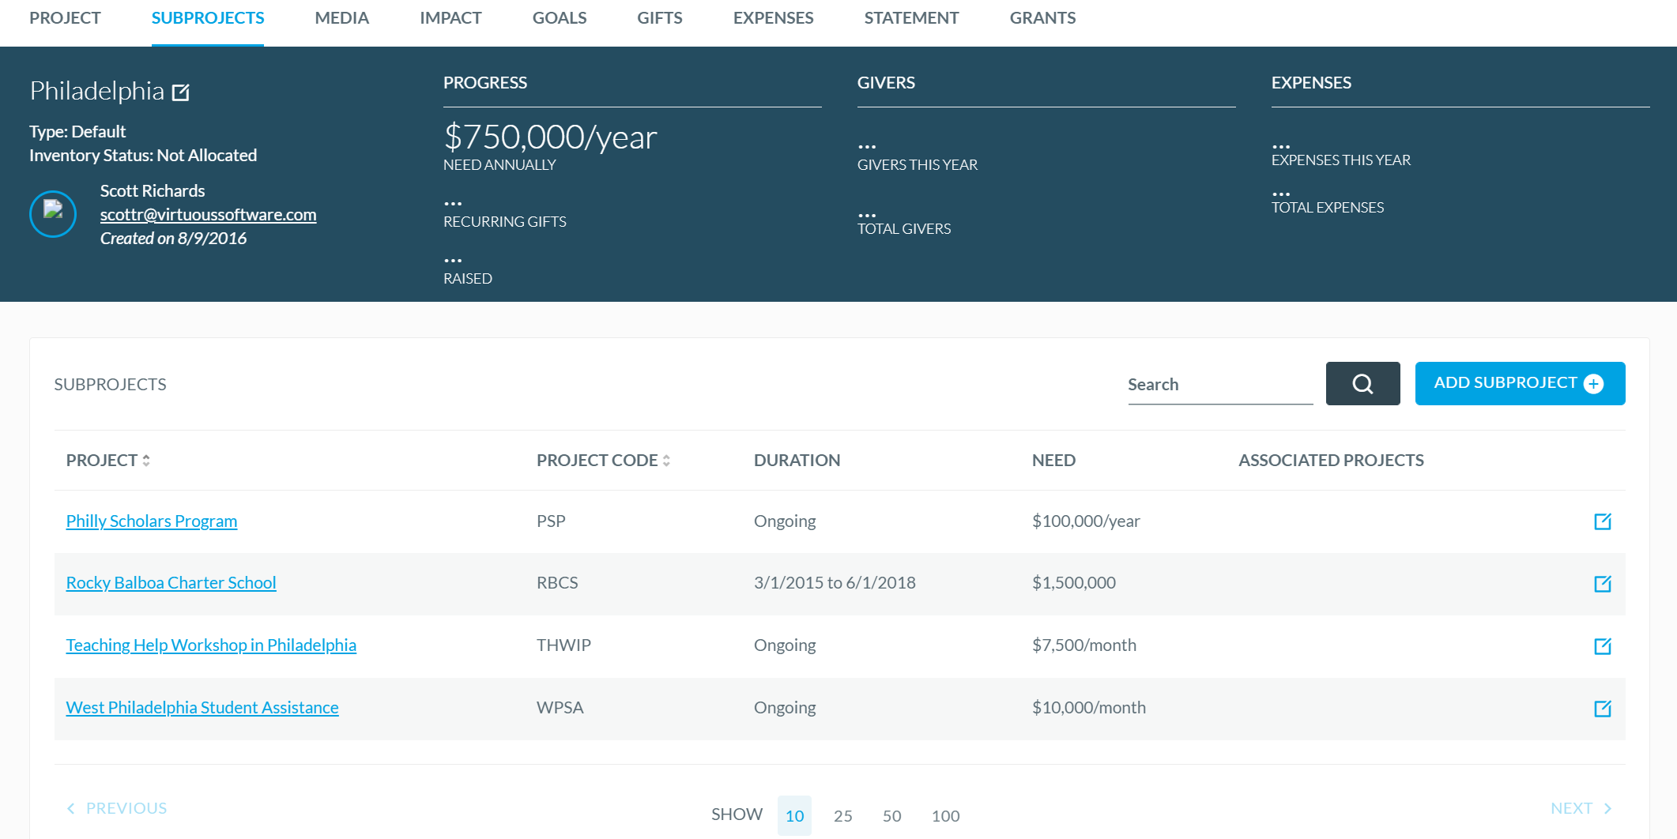Click the RAISED label
Screen dimensions: 1677x839
tap(468, 279)
